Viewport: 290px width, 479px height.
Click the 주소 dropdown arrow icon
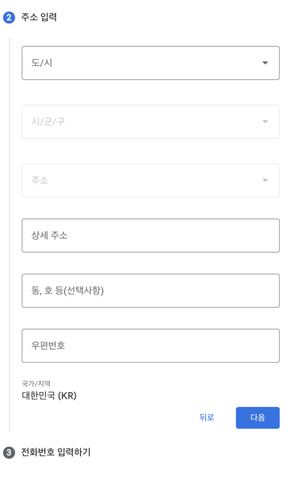point(265,181)
